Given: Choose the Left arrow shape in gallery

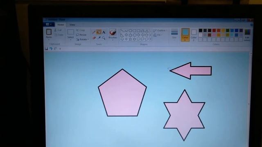Looking at the screenshot, I should tap(142, 35).
